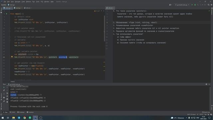Open the add user account icon
Image resolution: width=213 pixels, height=120 pixels.
170,5
